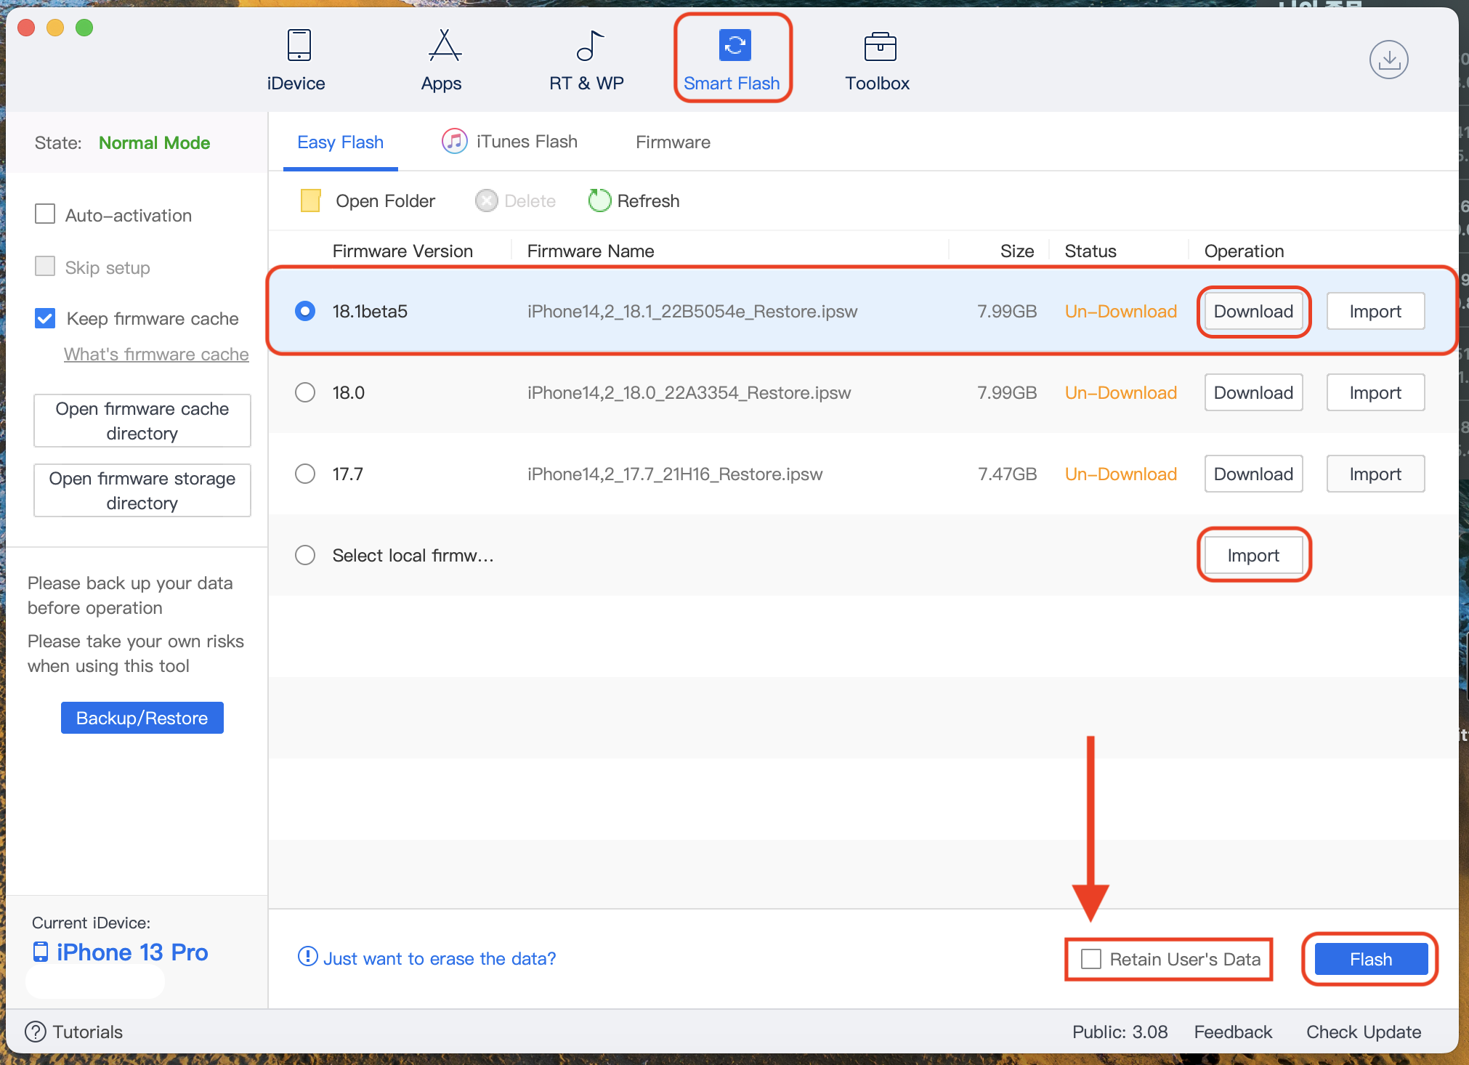The image size is (1469, 1065).
Task: Download the 18.1beta5 firmware
Action: (x=1253, y=312)
